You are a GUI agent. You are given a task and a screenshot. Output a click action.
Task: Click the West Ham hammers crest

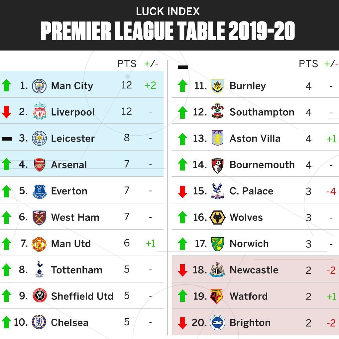click(x=39, y=217)
